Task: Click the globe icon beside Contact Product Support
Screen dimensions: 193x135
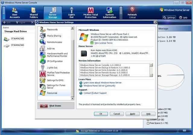Action: tap(81, 93)
